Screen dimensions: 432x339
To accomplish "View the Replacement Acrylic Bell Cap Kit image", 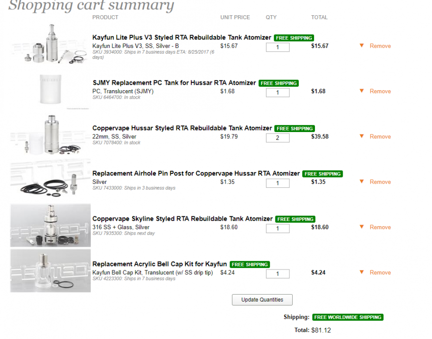I will pos(50,271).
